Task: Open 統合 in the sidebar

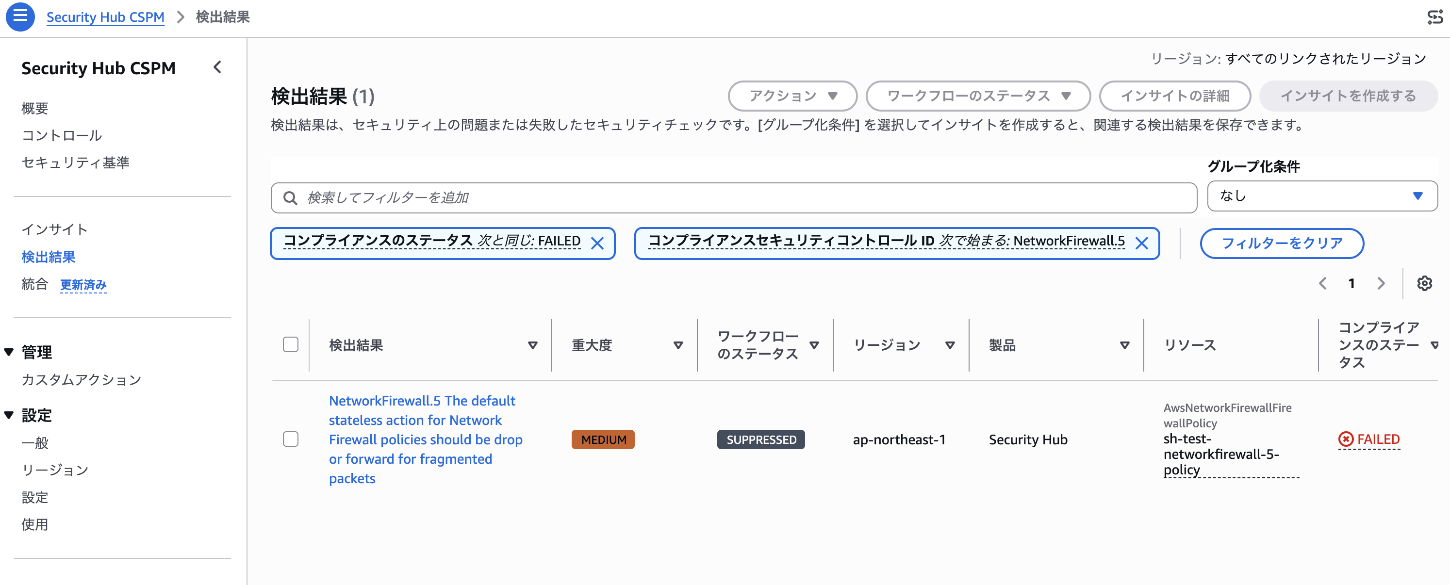Action: (35, 284)
